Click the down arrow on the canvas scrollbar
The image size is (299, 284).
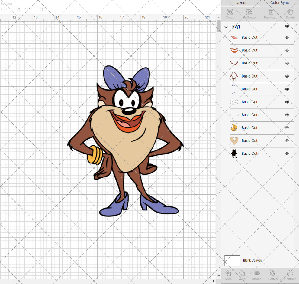tap(218, 276)
